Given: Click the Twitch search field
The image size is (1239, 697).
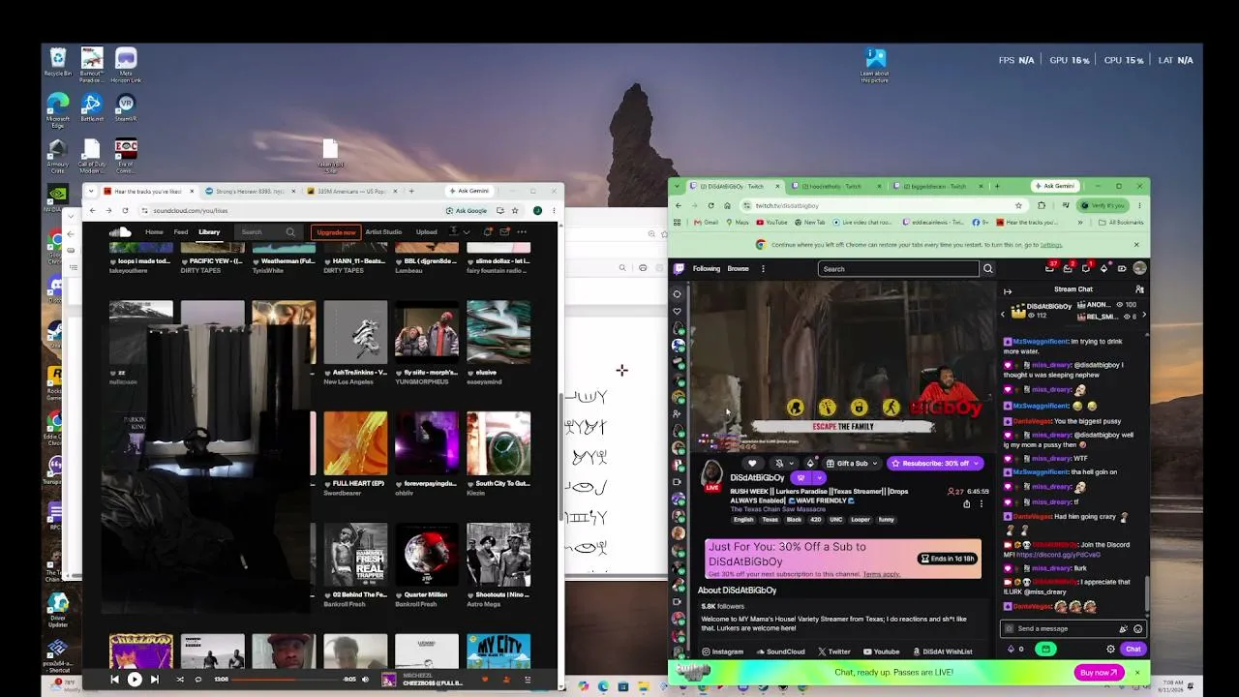Looking at the screenshot, I should (899, 269).
